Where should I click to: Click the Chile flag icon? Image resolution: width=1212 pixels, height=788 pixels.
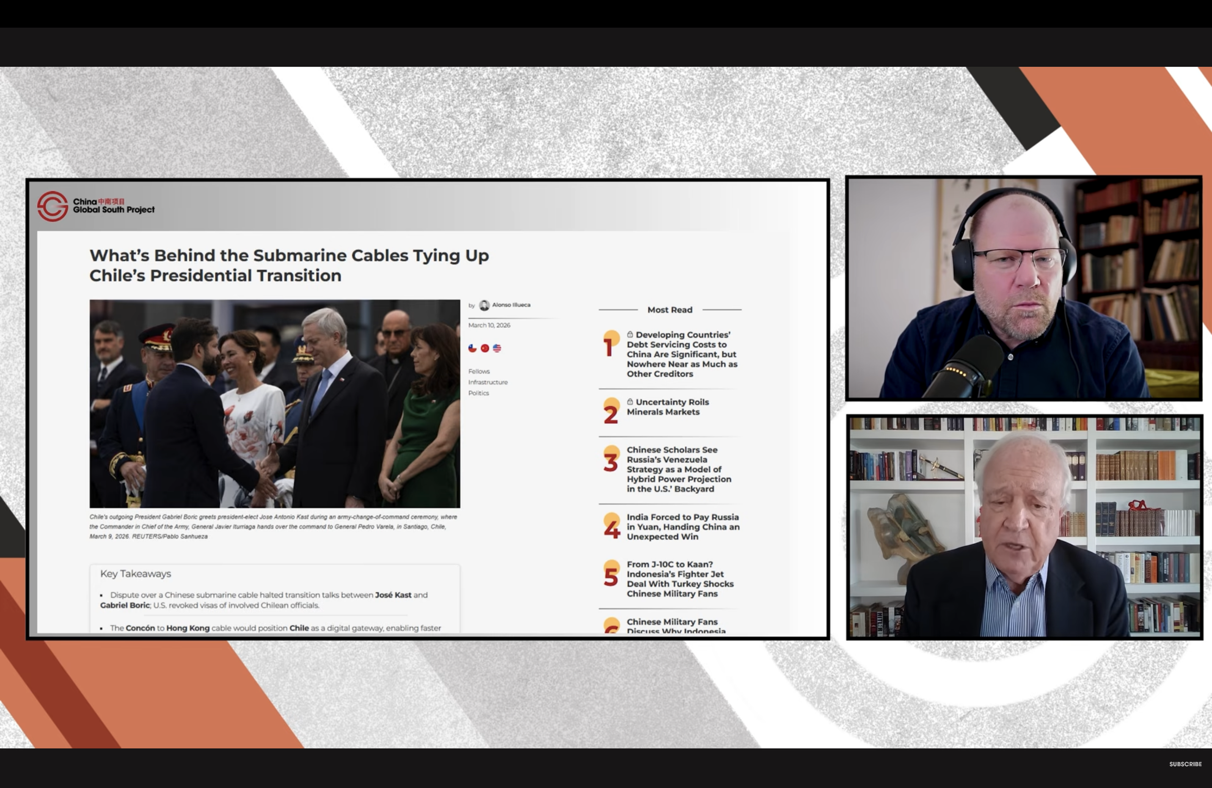coord(472,348)
